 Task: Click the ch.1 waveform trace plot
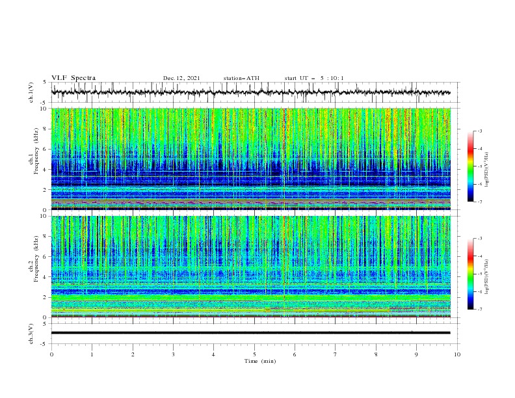pos(251,92)
